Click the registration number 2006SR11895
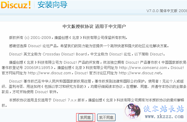This screenshot has width=187, height=122. tap(37, 67)
